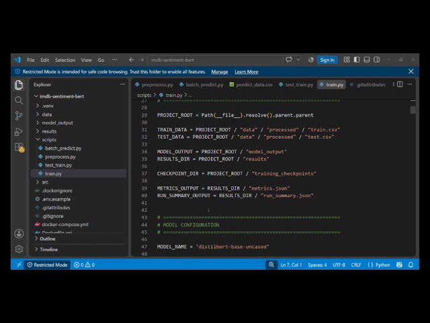
Task: Open the chat dropdown arrow in title bar
Action: click(x=298, y=60)
